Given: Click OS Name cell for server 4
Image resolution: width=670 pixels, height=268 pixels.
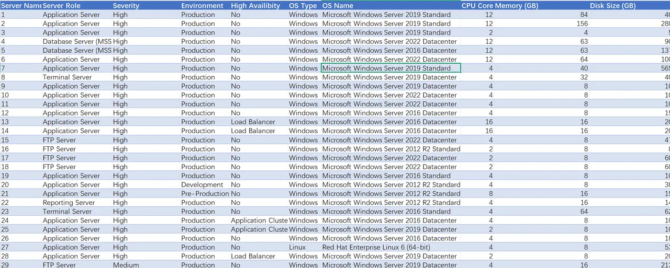Looking at the screenshot, I should [390, 41].
